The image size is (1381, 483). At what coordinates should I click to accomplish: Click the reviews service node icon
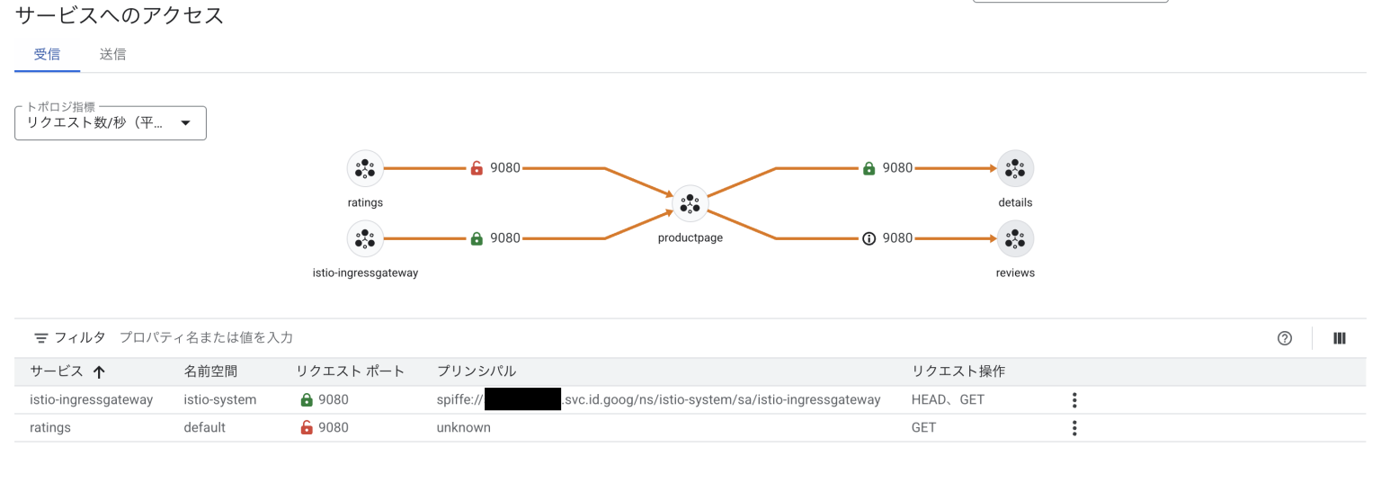1015,238
